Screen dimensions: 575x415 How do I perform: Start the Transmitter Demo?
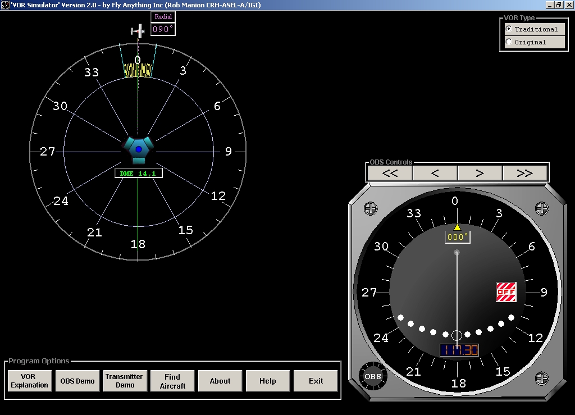tap(125, 381)
